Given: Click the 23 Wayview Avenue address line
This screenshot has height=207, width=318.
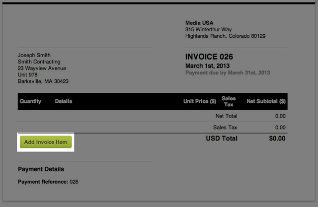Looking at the screenshot, I should [42, 68].
